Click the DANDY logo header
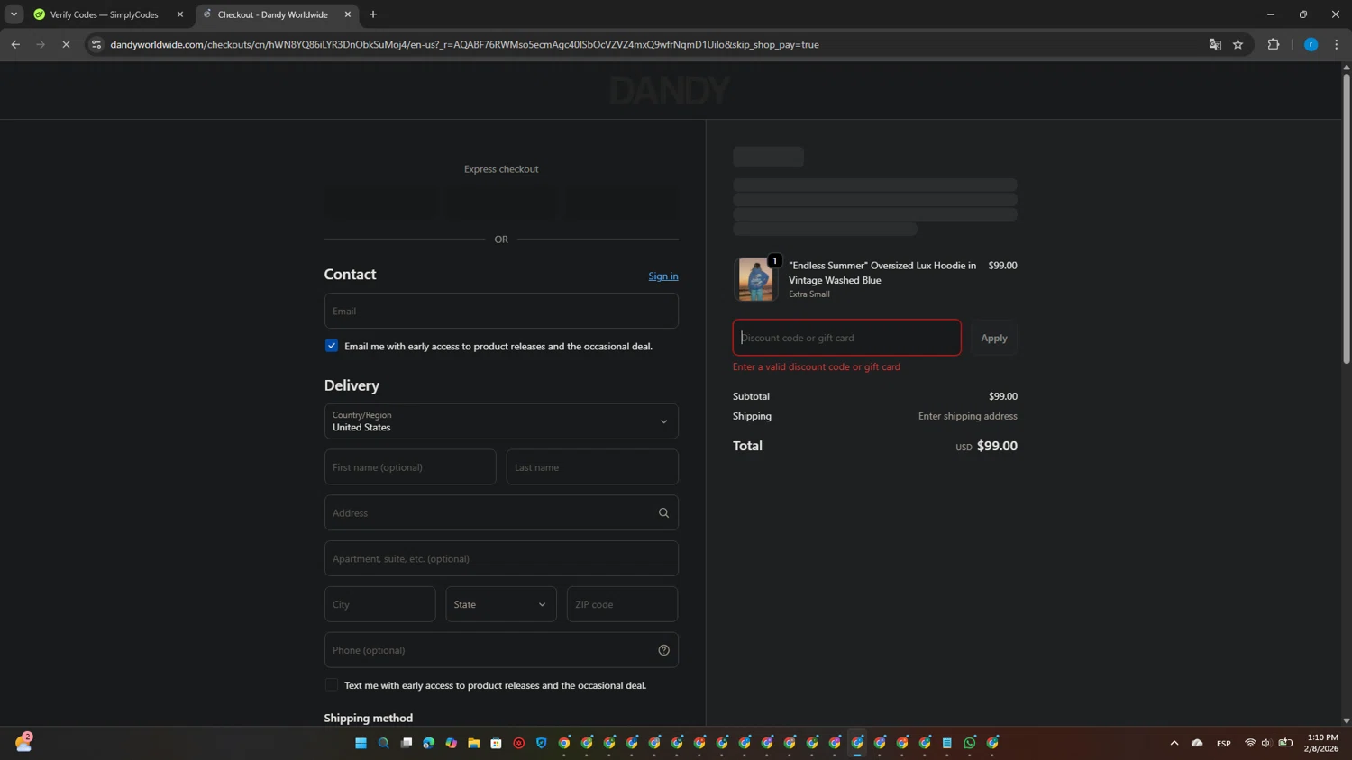This screenshot has width=1352, height=760. click(669, 91)
